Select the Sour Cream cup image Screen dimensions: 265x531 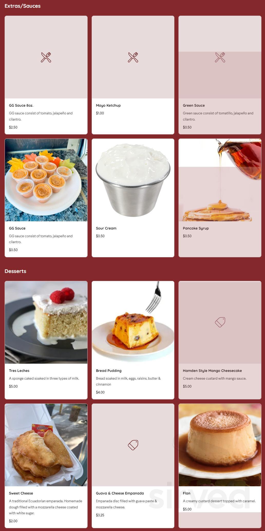click(x=133, y=180)
